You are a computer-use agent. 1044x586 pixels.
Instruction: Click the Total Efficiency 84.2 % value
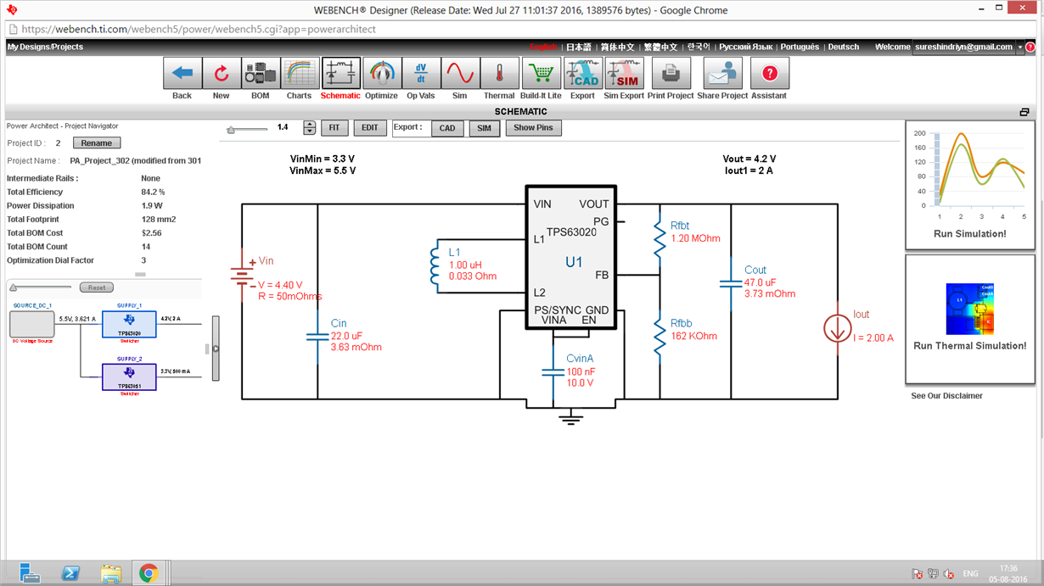click(x=153, y=193)
